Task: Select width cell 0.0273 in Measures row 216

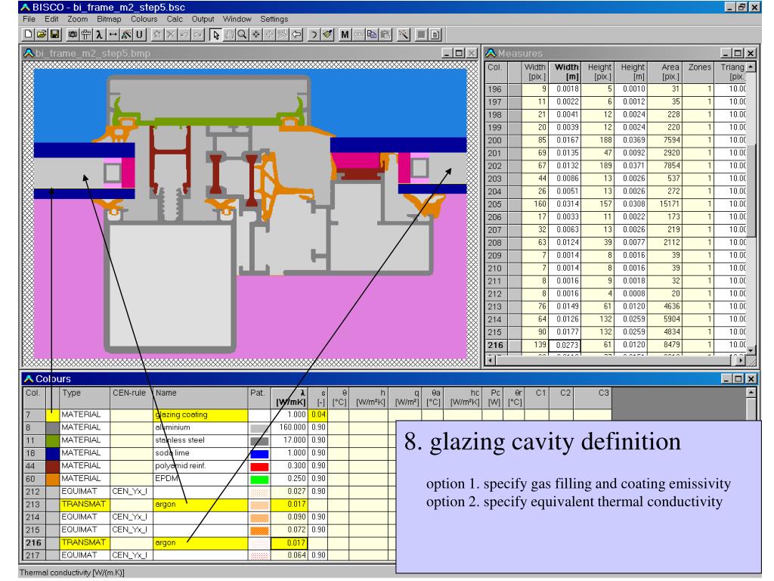Action: [564, 345]
